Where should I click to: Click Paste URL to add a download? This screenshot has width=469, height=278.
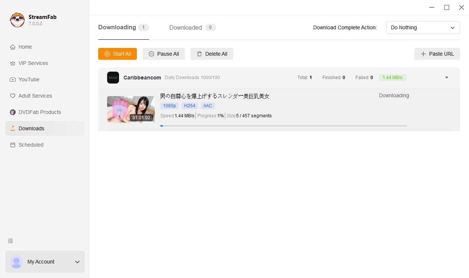pos(437,54)
